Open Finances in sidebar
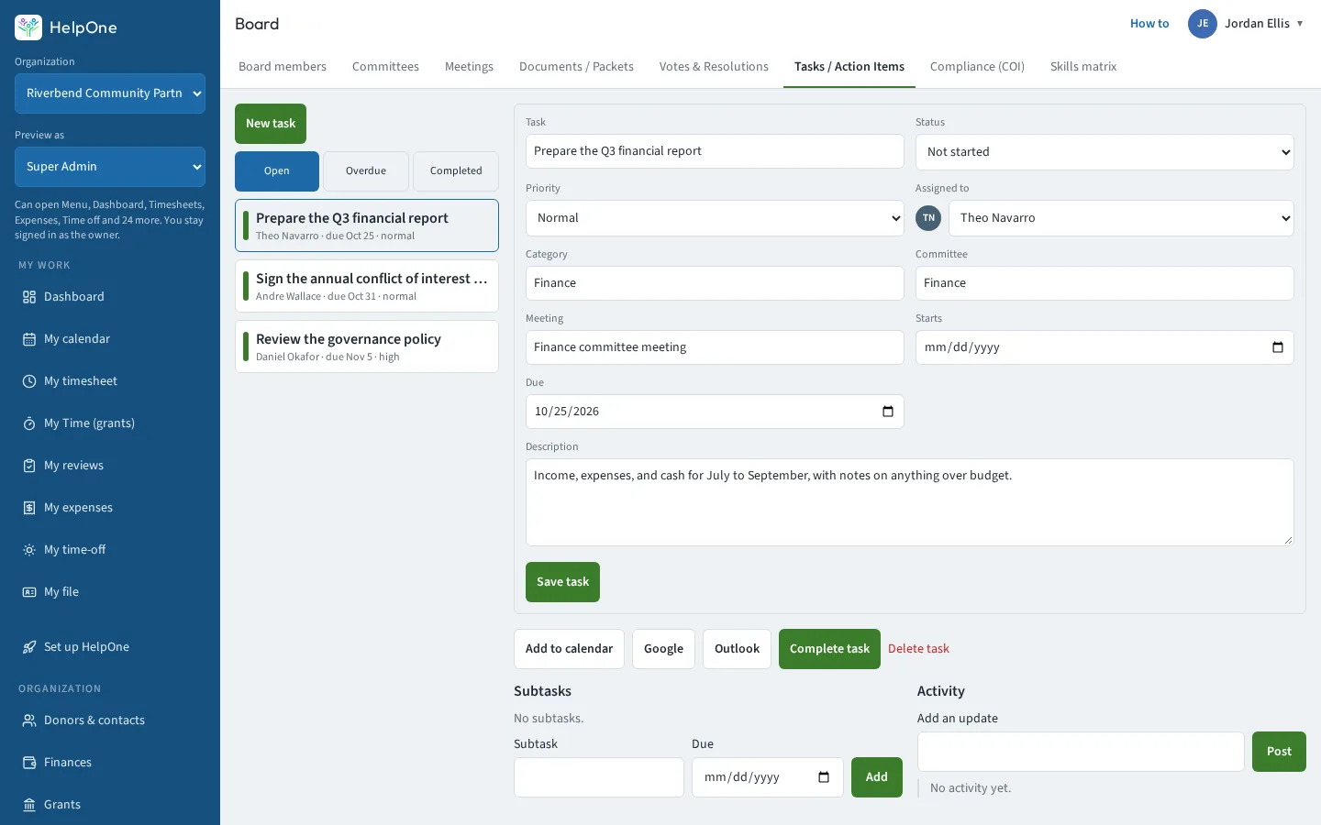This screenshot has height=825, width=1321. 110,763
